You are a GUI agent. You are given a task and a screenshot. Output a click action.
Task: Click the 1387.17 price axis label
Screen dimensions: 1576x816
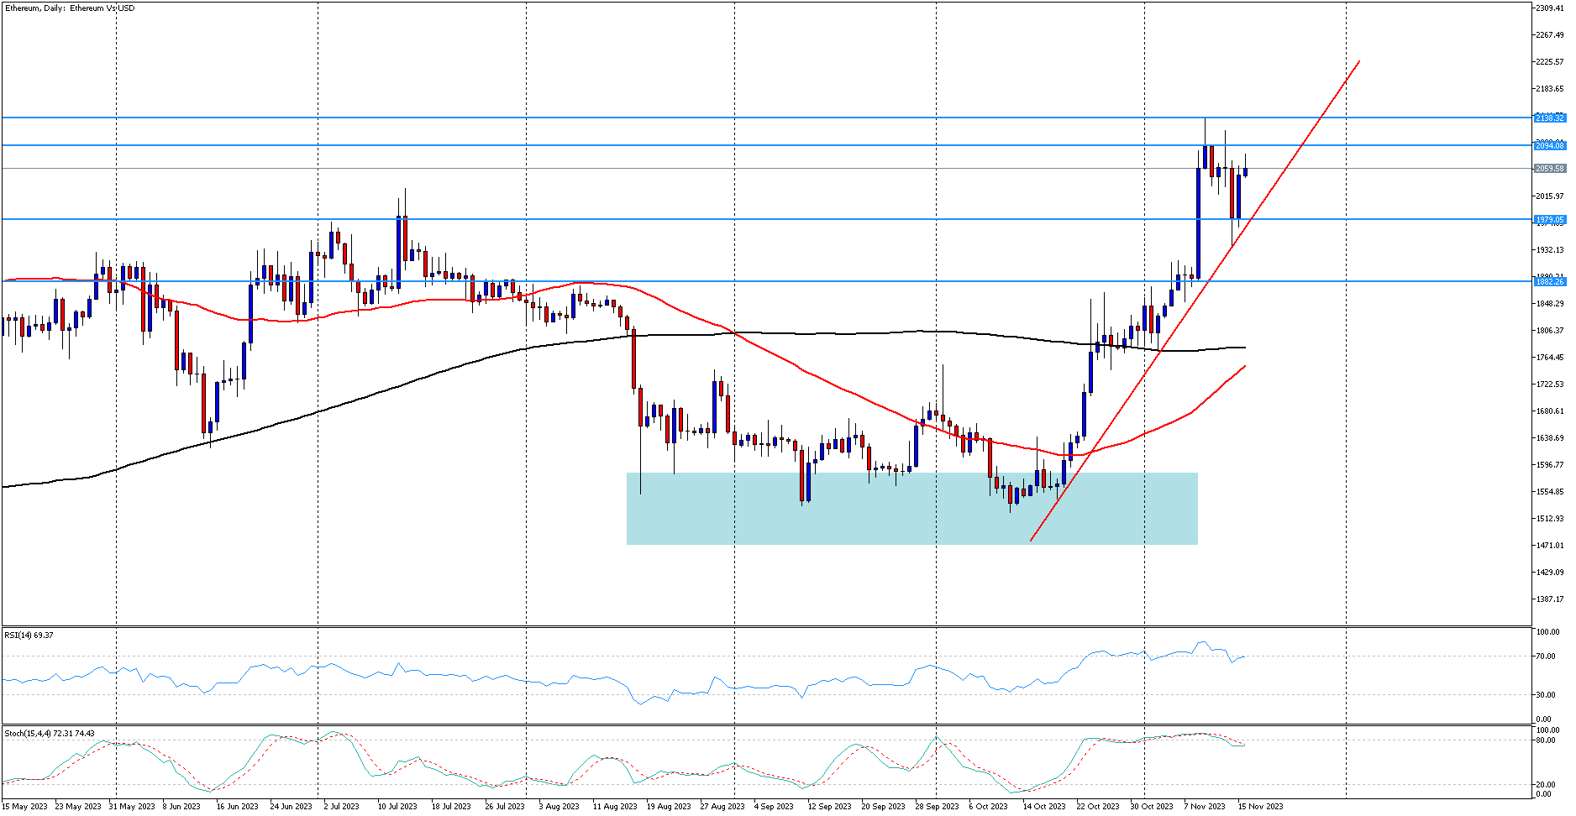click(1550, 599)
